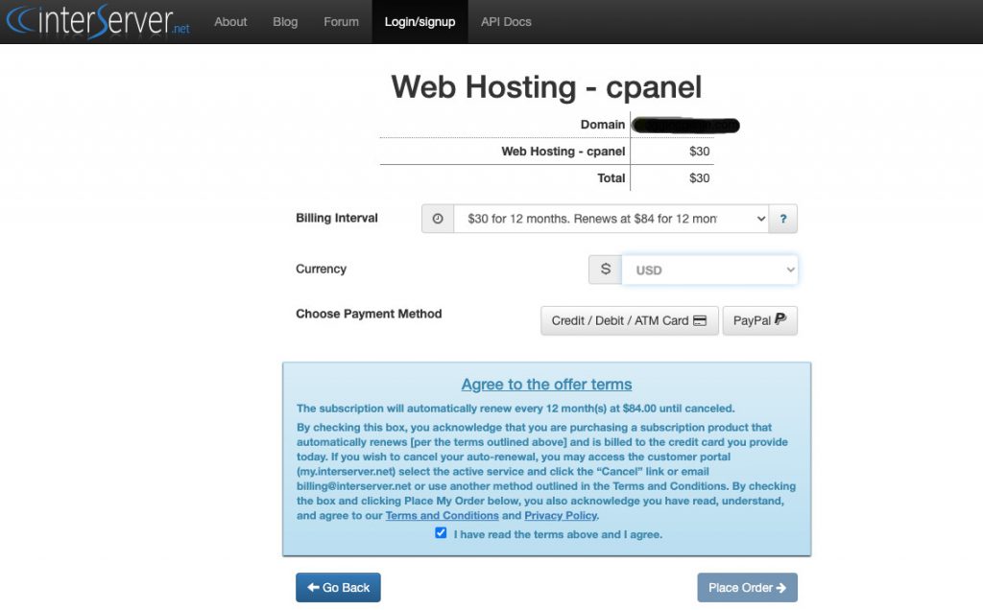Open the USD currency dropdown
This screenshot has width=983, height=610.
click(709, 270)
